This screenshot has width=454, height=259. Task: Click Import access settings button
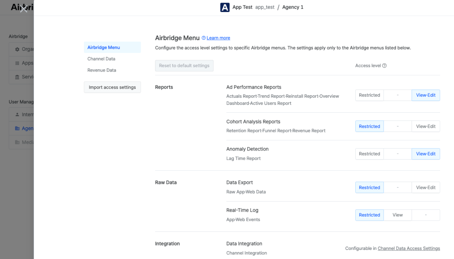coord(112,87)
